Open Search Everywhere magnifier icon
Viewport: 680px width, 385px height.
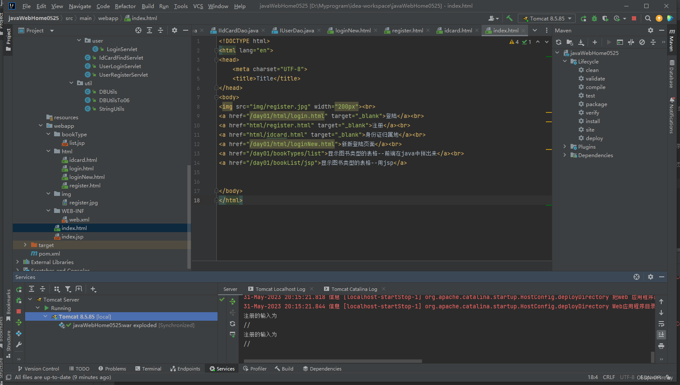click(x=648, y=18)
